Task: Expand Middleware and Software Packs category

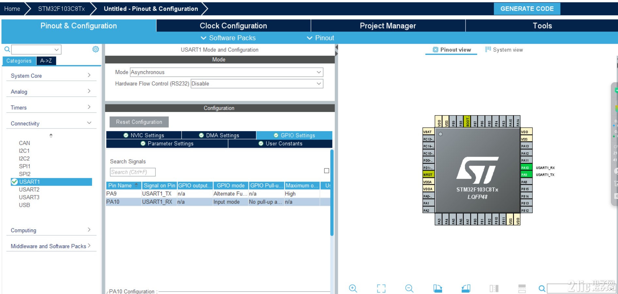Action: coord(51,246)
